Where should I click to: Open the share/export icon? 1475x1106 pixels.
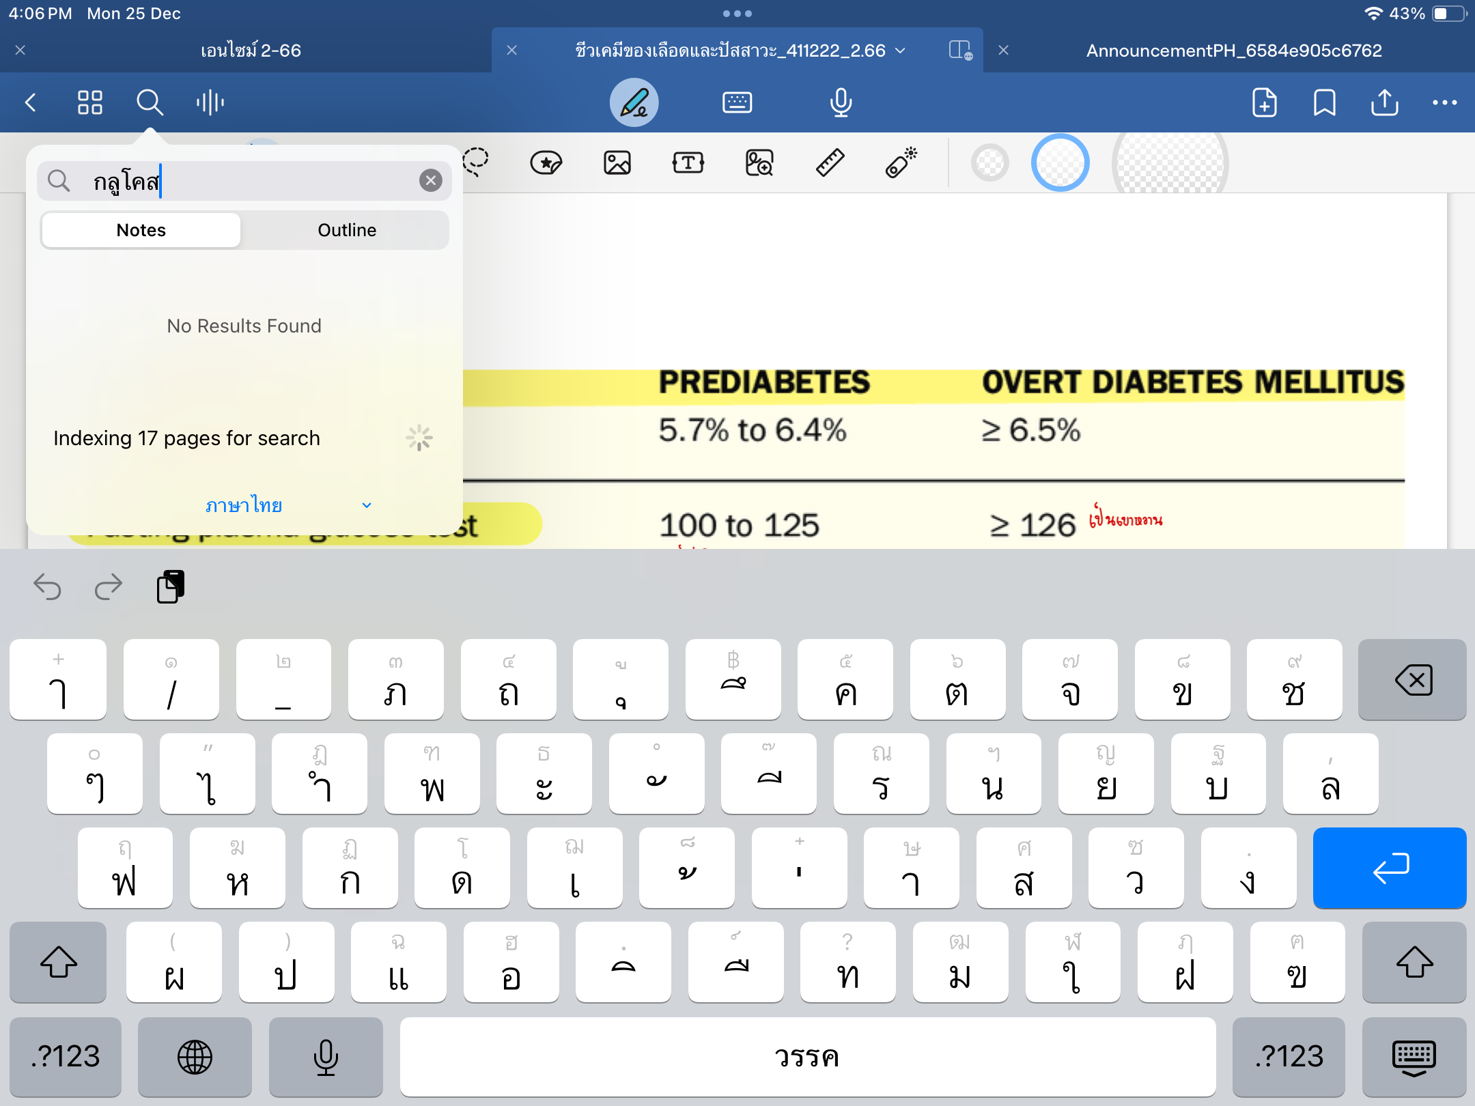[1385, 102]
